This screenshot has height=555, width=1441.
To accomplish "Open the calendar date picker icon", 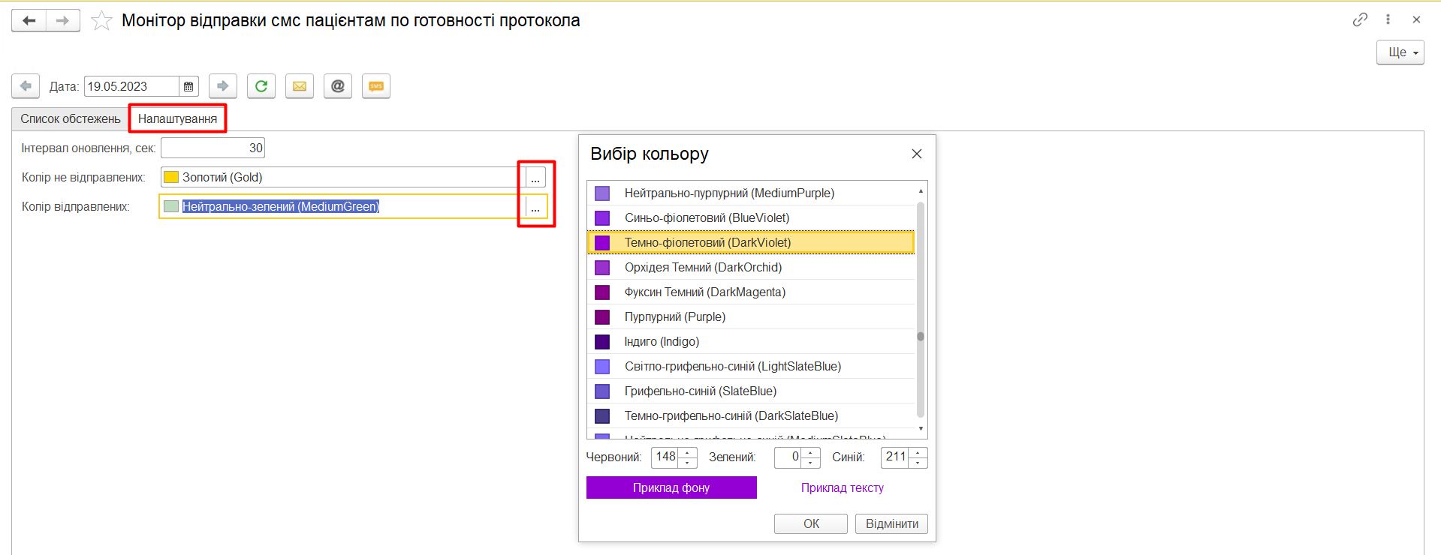I will pyautogui.click(x=188, y=87).
